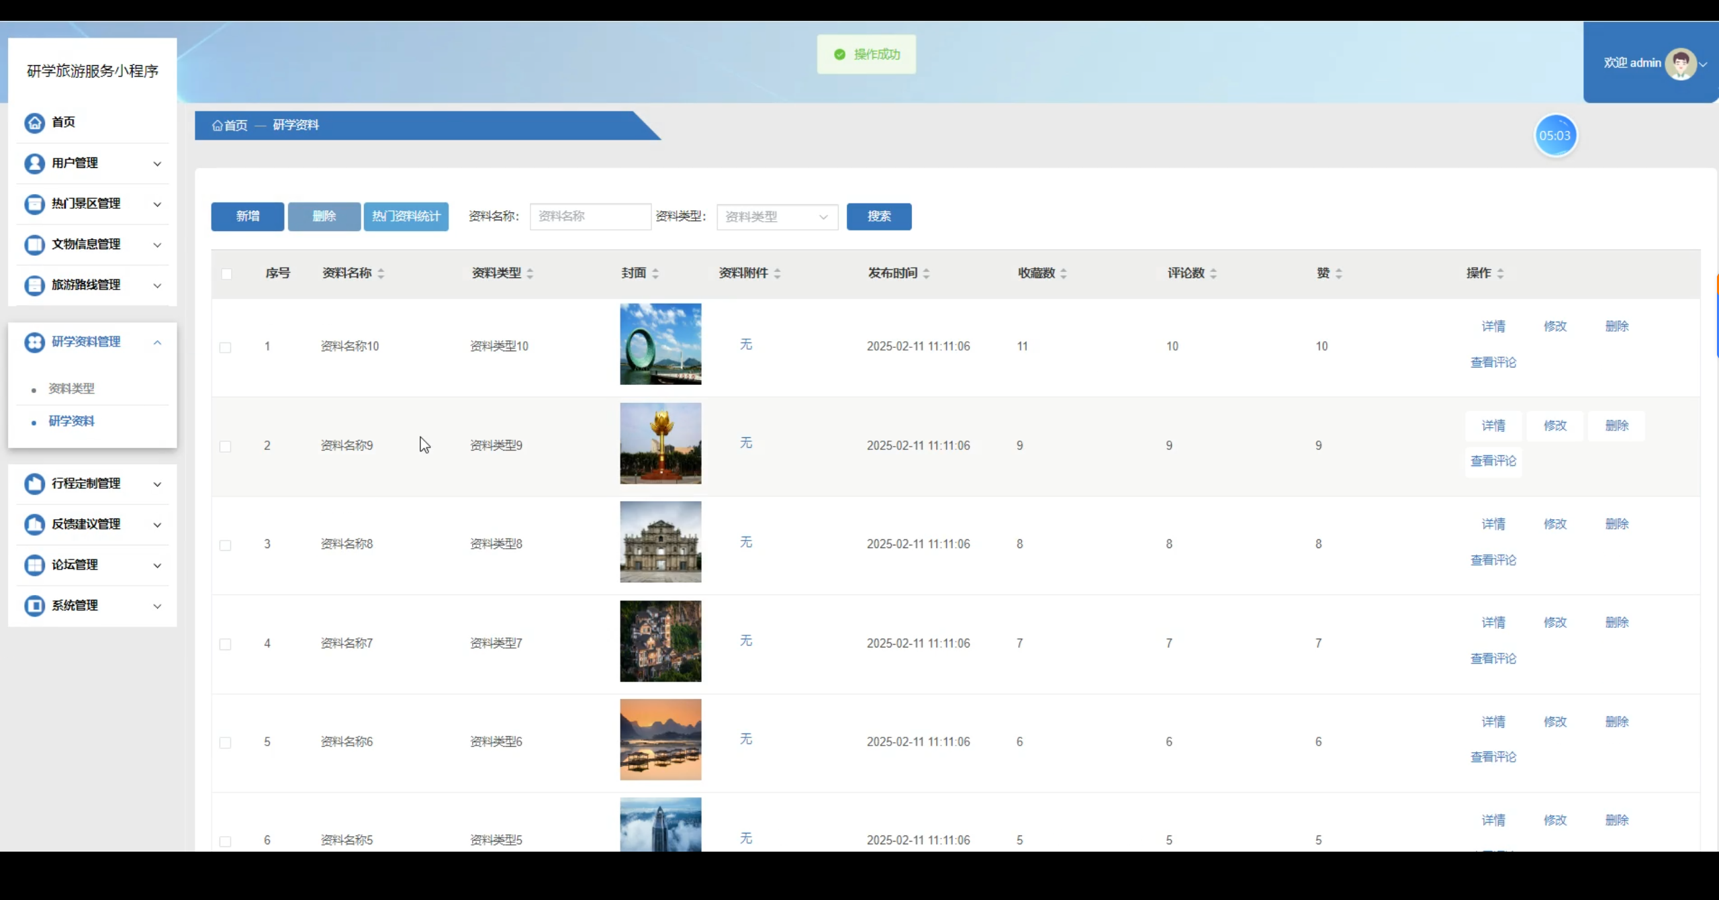Sort by 资料名称 column sort arrows
The width and height of the screenshot is (1719, 900).
(381, 273)
